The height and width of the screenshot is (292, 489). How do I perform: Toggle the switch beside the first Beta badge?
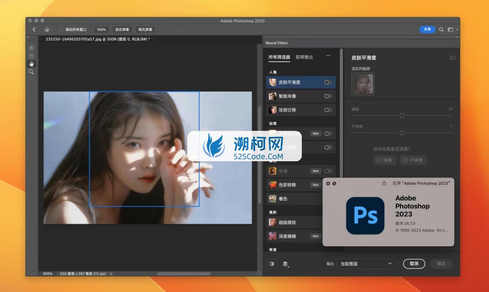point(328,133)
